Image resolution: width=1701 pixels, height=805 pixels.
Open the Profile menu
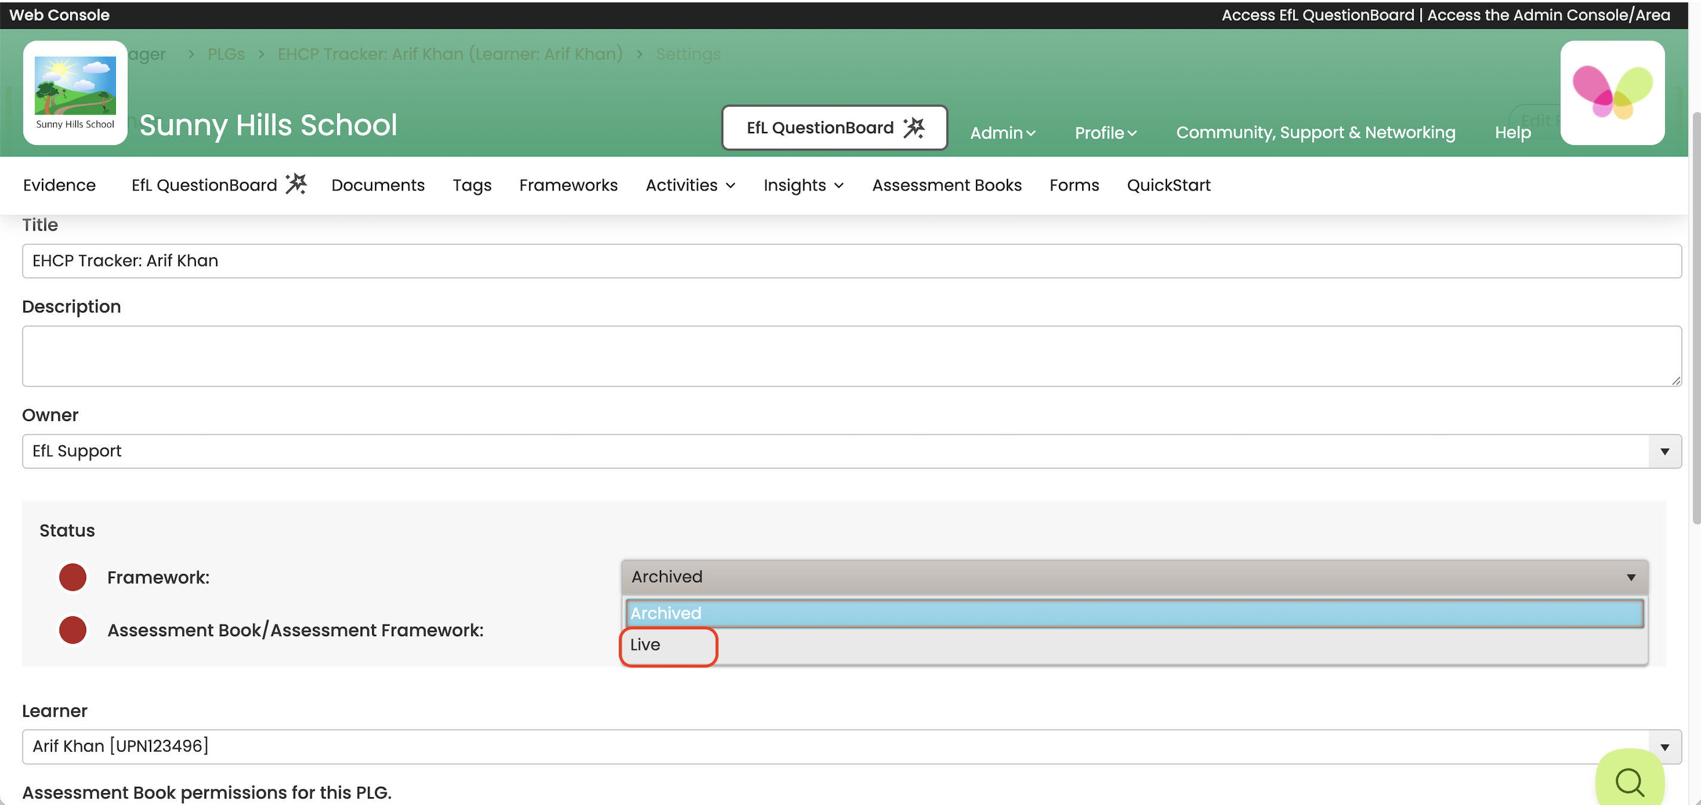(1105, 133)
